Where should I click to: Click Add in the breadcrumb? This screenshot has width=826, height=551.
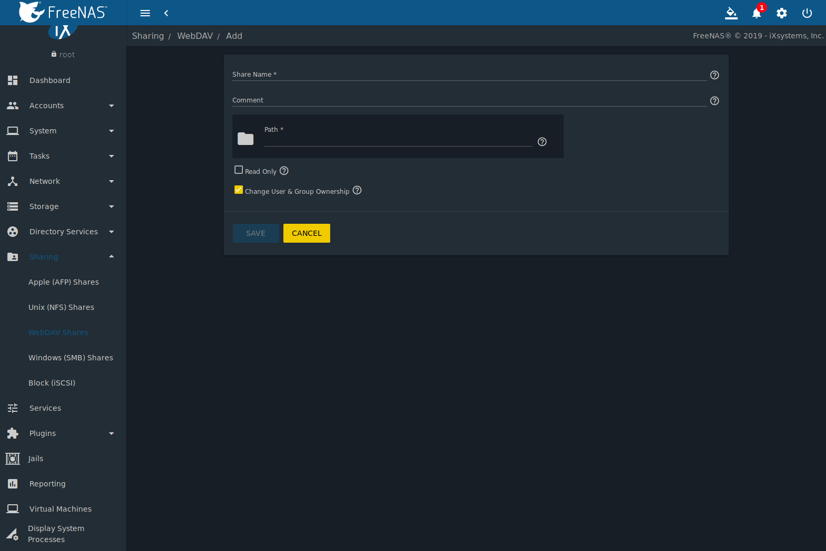(x=234, y=36)
